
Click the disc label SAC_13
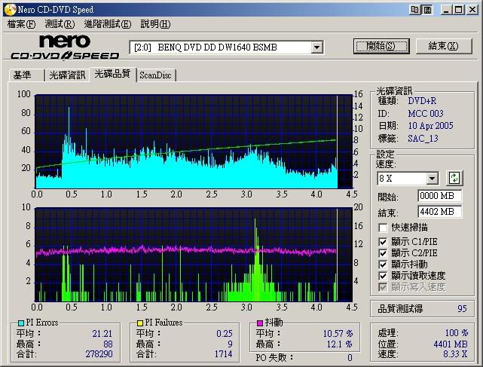pos(423,139)
